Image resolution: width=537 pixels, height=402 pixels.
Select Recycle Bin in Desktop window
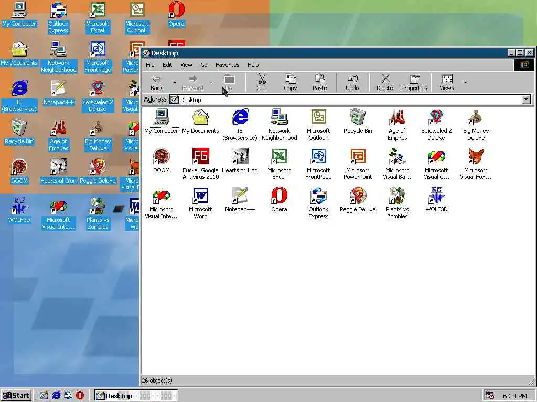[358, 121]
